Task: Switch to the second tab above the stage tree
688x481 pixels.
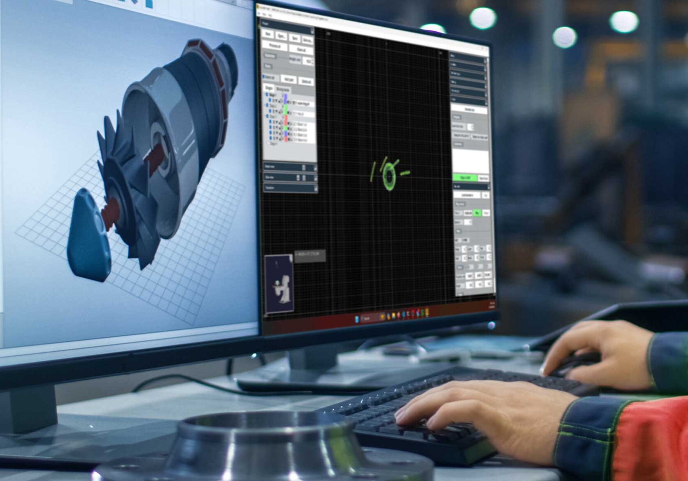Action: coord(283,88)
